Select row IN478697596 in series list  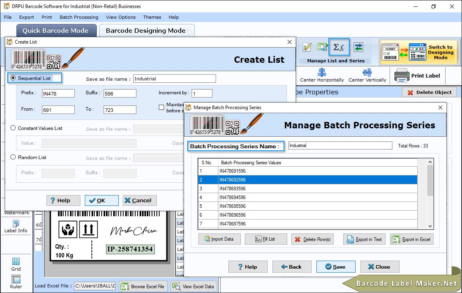pyautogui.click(x=308, y=224)
